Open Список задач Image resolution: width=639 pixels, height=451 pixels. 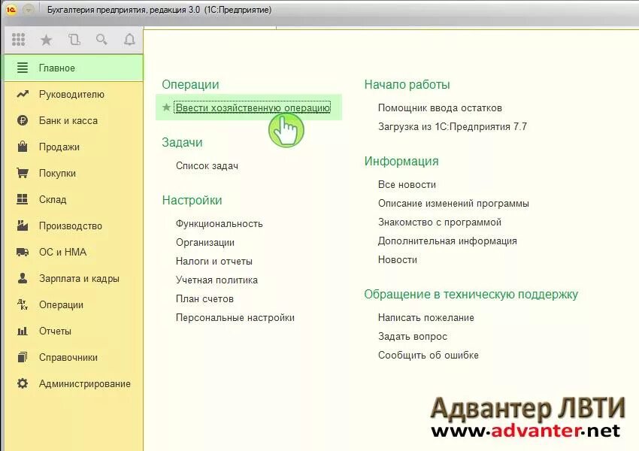(x=207, y=166)
